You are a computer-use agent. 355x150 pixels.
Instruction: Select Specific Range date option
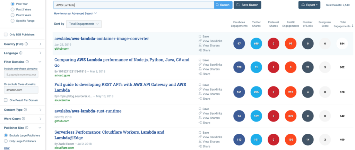tap(12, 20)
